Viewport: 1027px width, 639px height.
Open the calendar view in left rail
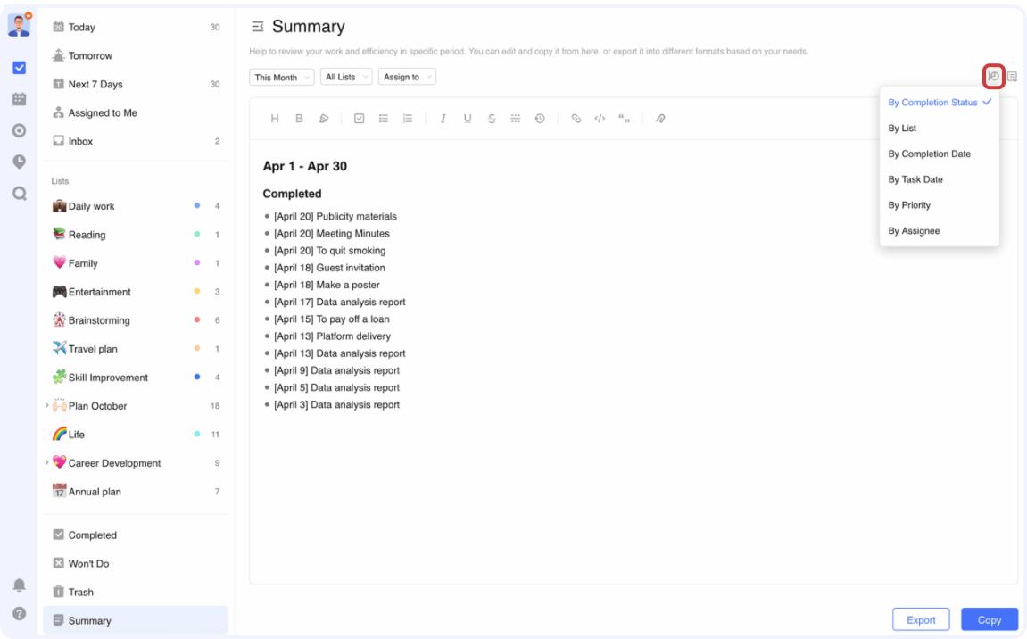pyautogui.click(x=19, y=99)
